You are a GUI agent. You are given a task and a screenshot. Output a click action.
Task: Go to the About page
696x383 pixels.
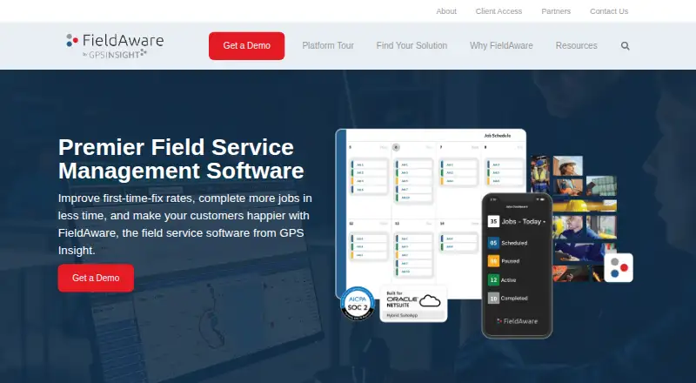pos(446,11)
